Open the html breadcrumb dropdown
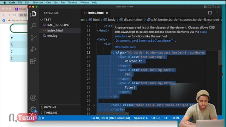The height and width of the screenshot is (127, 226). pos(94,20)
